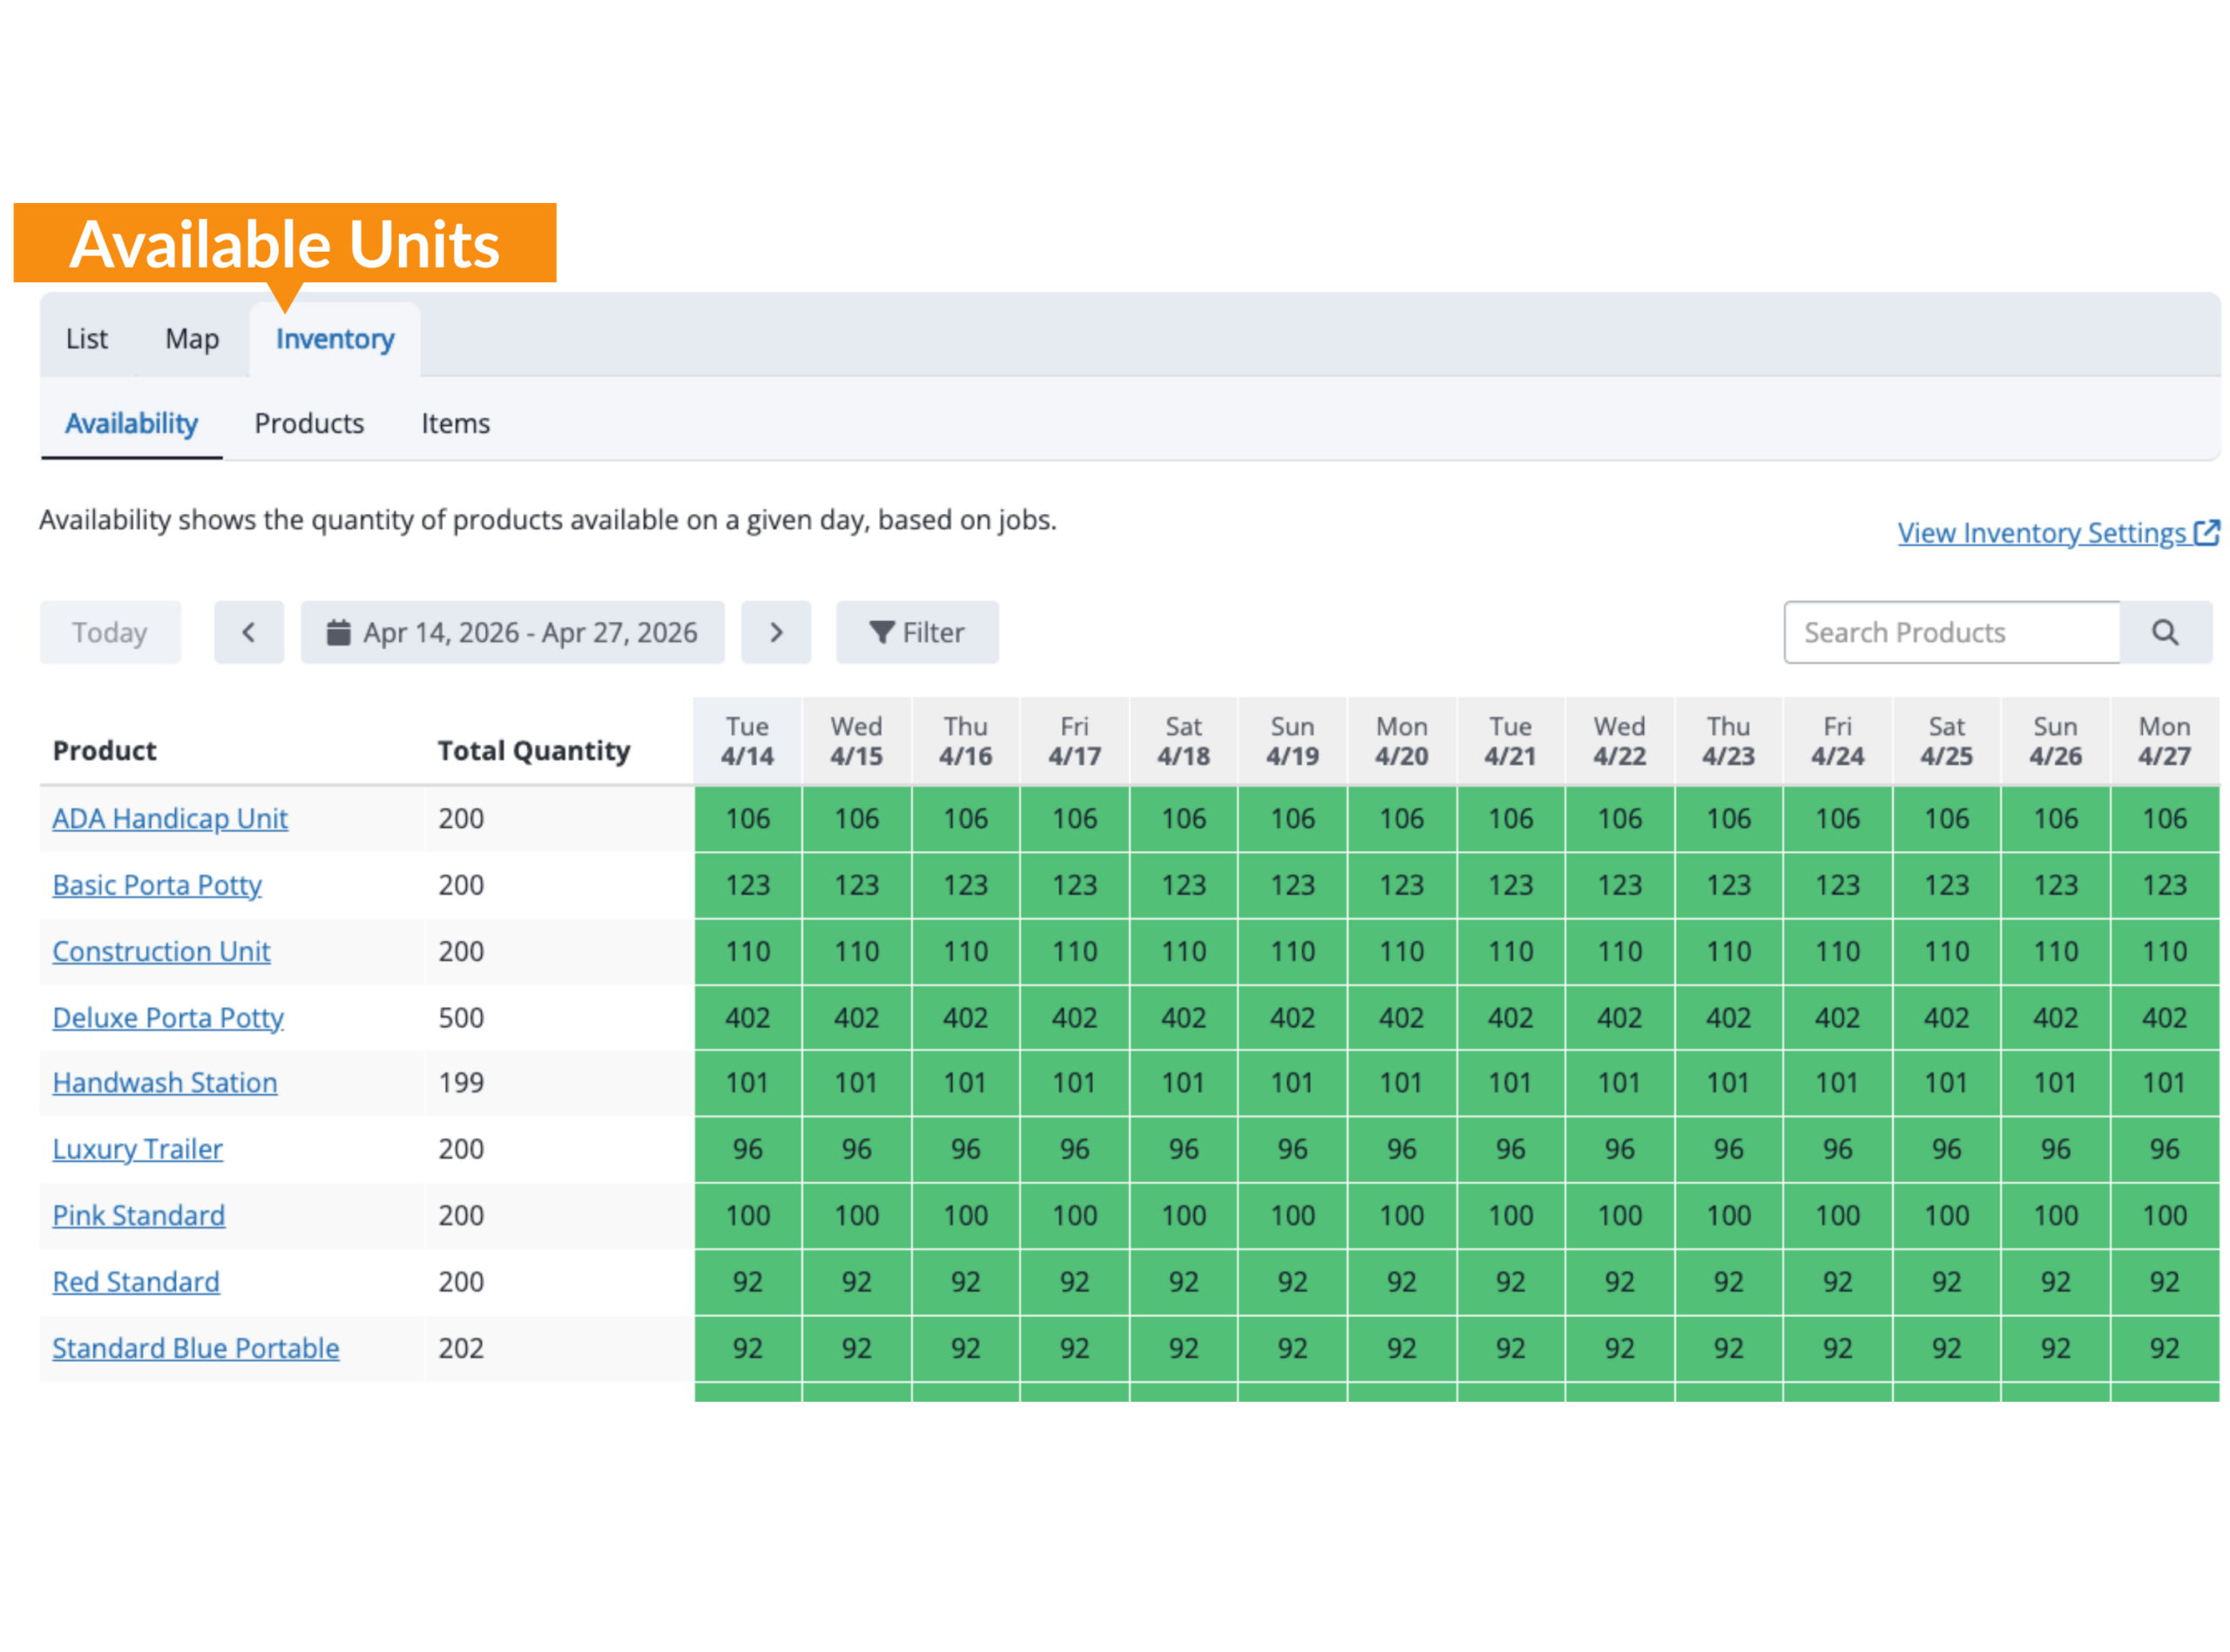Select the Availability sub-tab
The height and width of the screenshot is (1652, 2230).
pyautogui.click(x=131, y=423)
